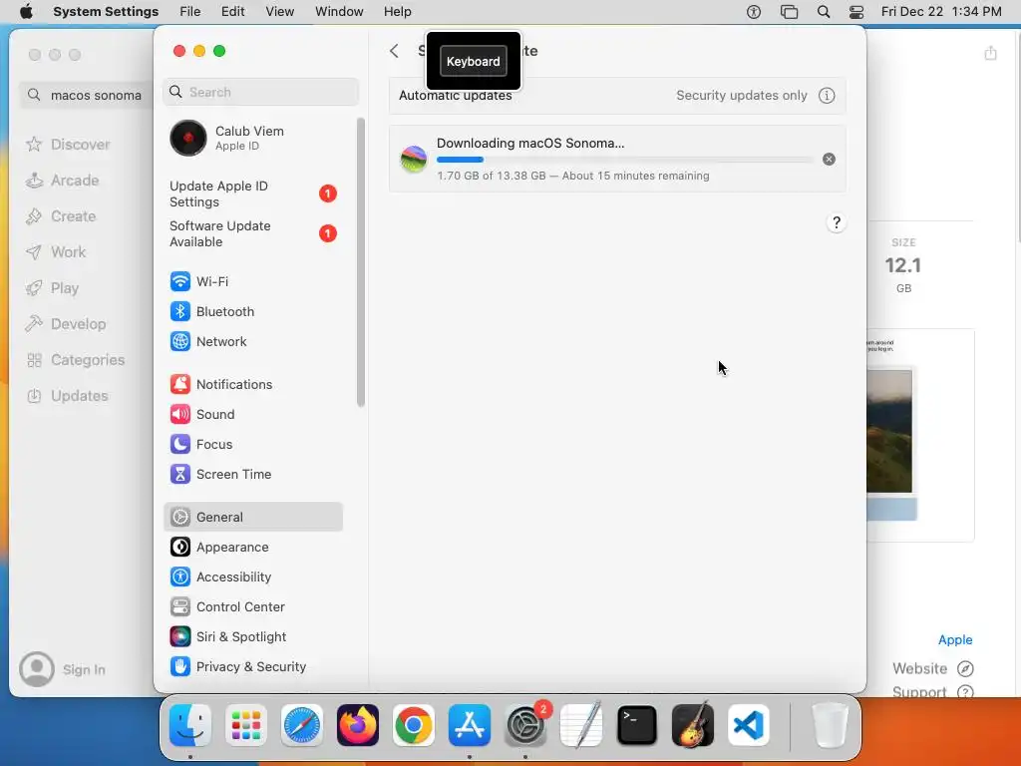This screenshot has height=766, width=1021.
Task: Launch Google Chrome from the Dock
Action: 414,725
